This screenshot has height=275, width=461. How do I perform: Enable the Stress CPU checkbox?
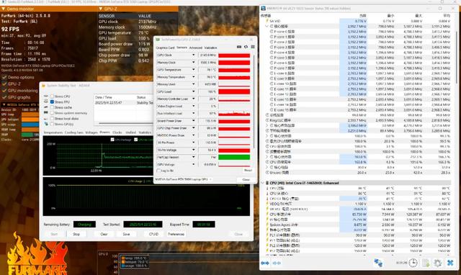pyautogui.click(x=52, y=96)
